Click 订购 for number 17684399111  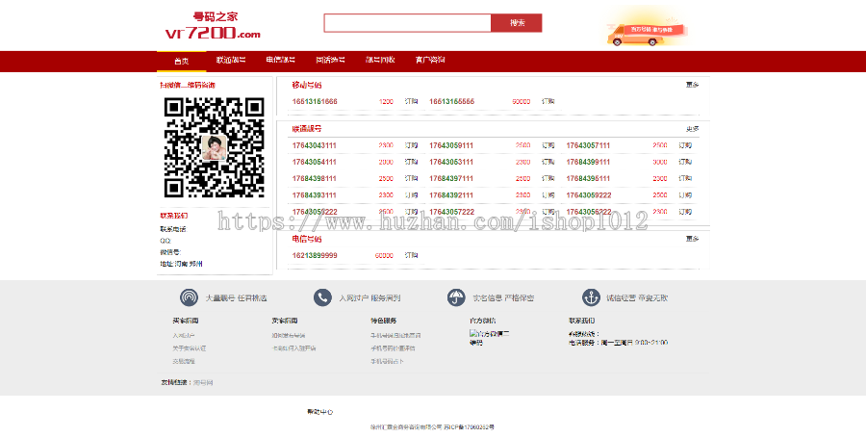coord(685,162)
